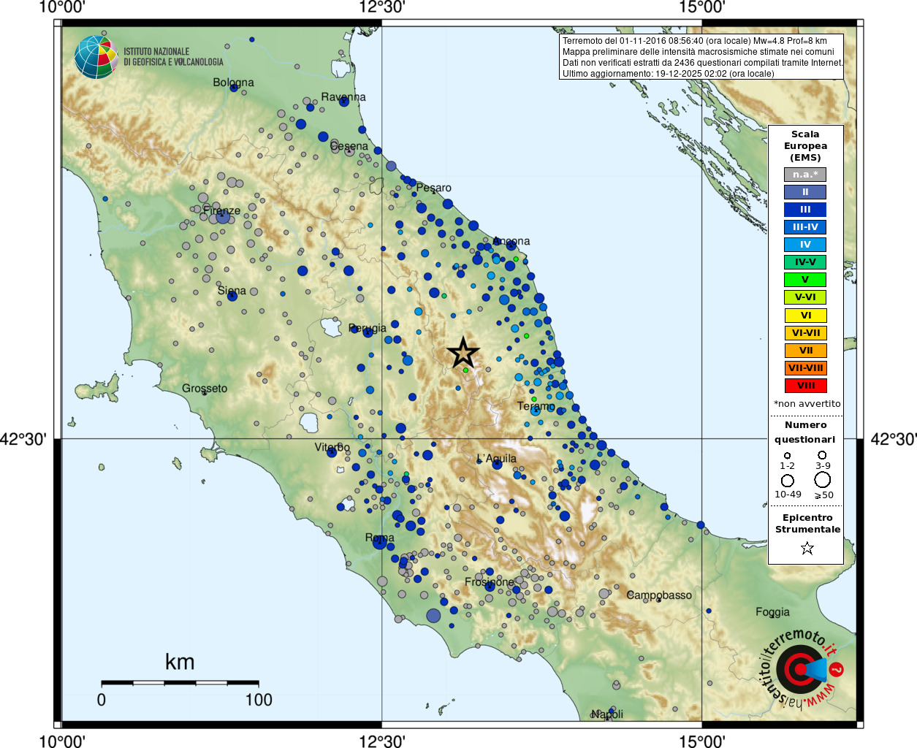
Task: Click the legend circle for ≥50 questionnaires
Action: 823,480
